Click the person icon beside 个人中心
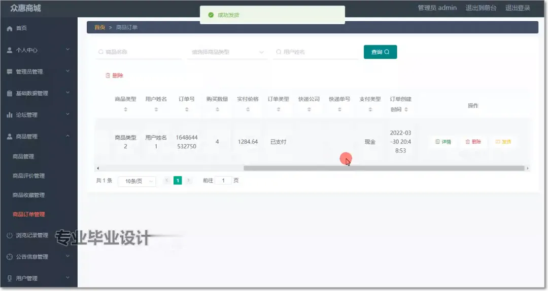Viewport: 548px width, 291px height. click(x=10, y=50)
